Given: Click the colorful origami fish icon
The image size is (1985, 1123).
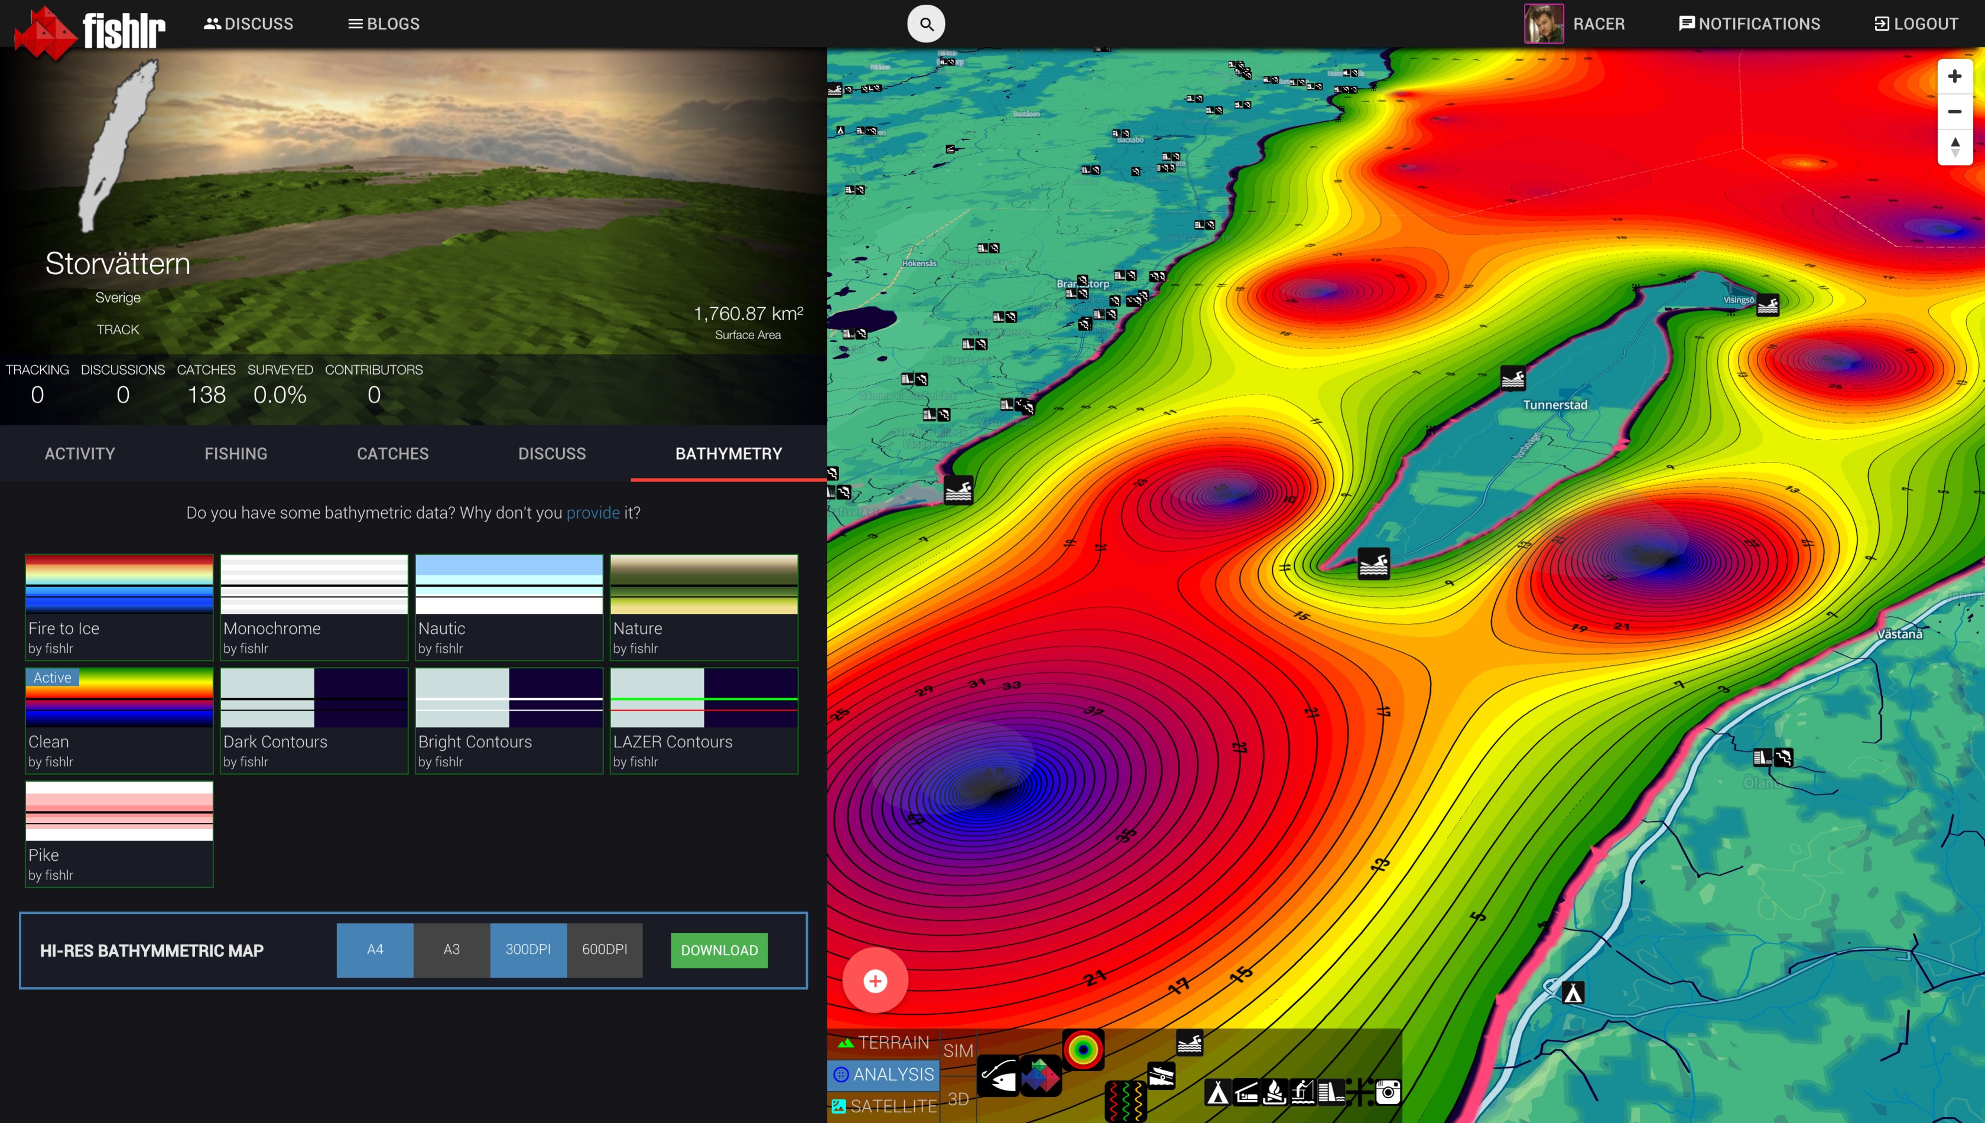Looking at the screenshot, I should coord(1041,1075).
